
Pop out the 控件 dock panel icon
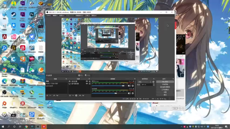[x=173, y=79]
